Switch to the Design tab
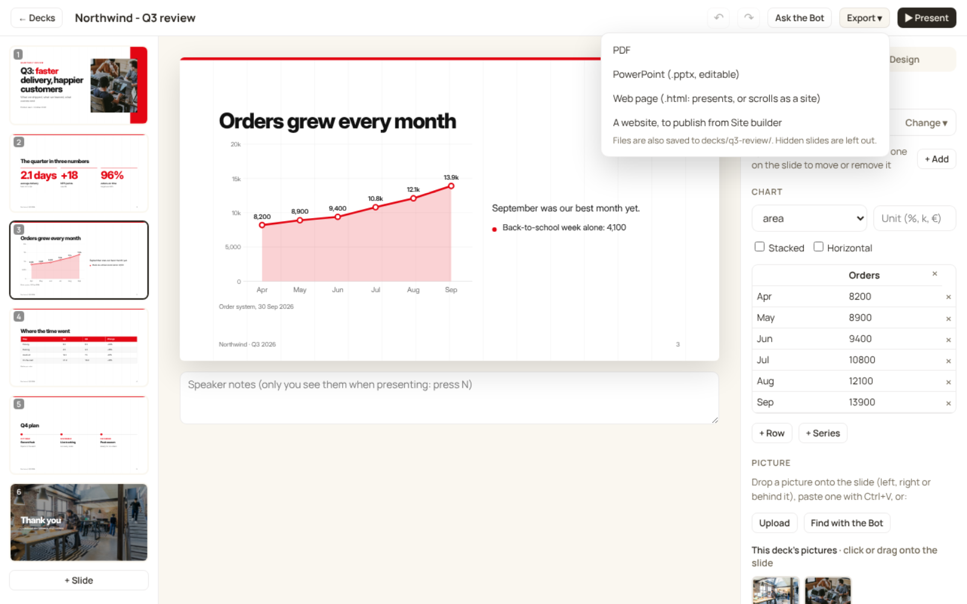 pyautogui.click(x=904, y=59)
